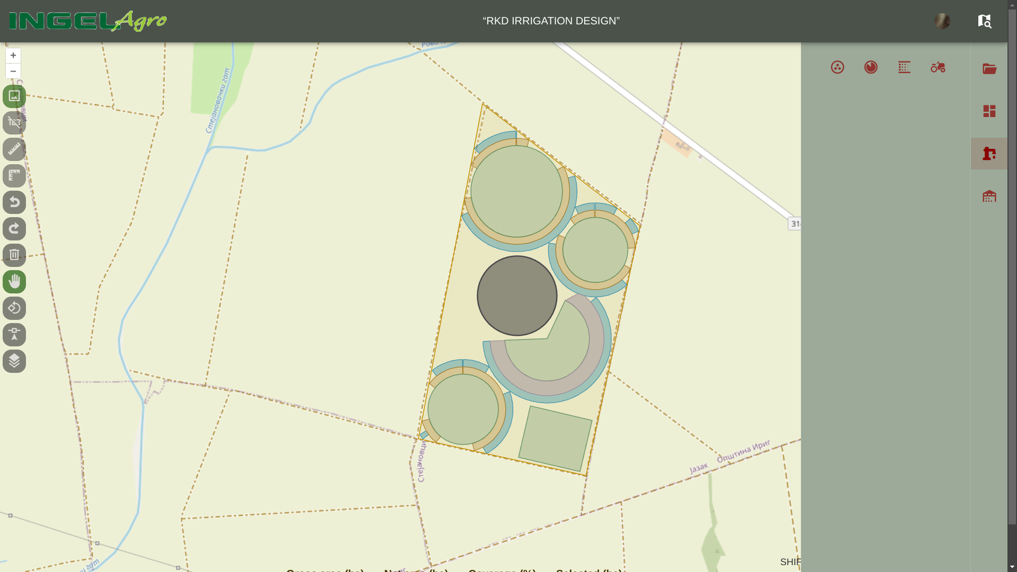
Task: Select the dark gray circular pivot on map
Action: click(x=517, y=296)
